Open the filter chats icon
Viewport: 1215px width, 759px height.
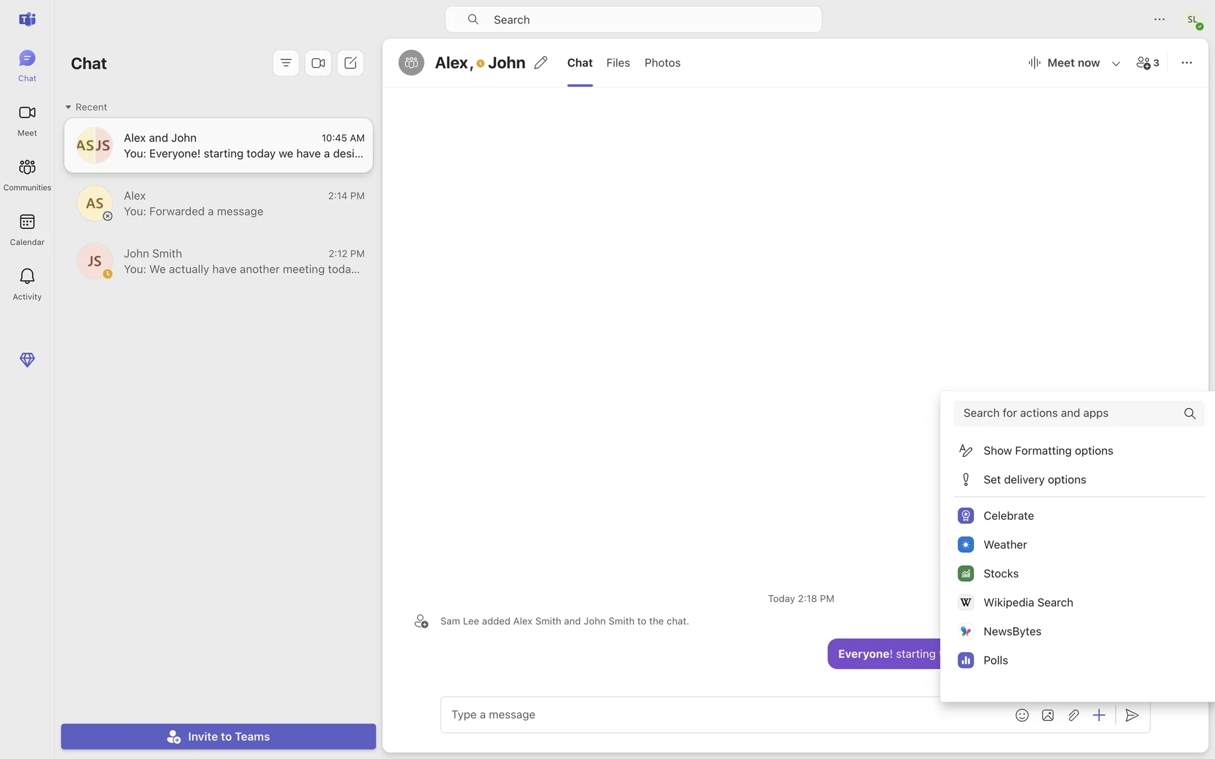click(286, 63)
